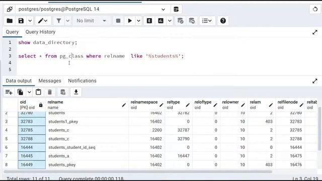
Task: Click the edit pencil in reltype header
Action: tap(188, 105)
